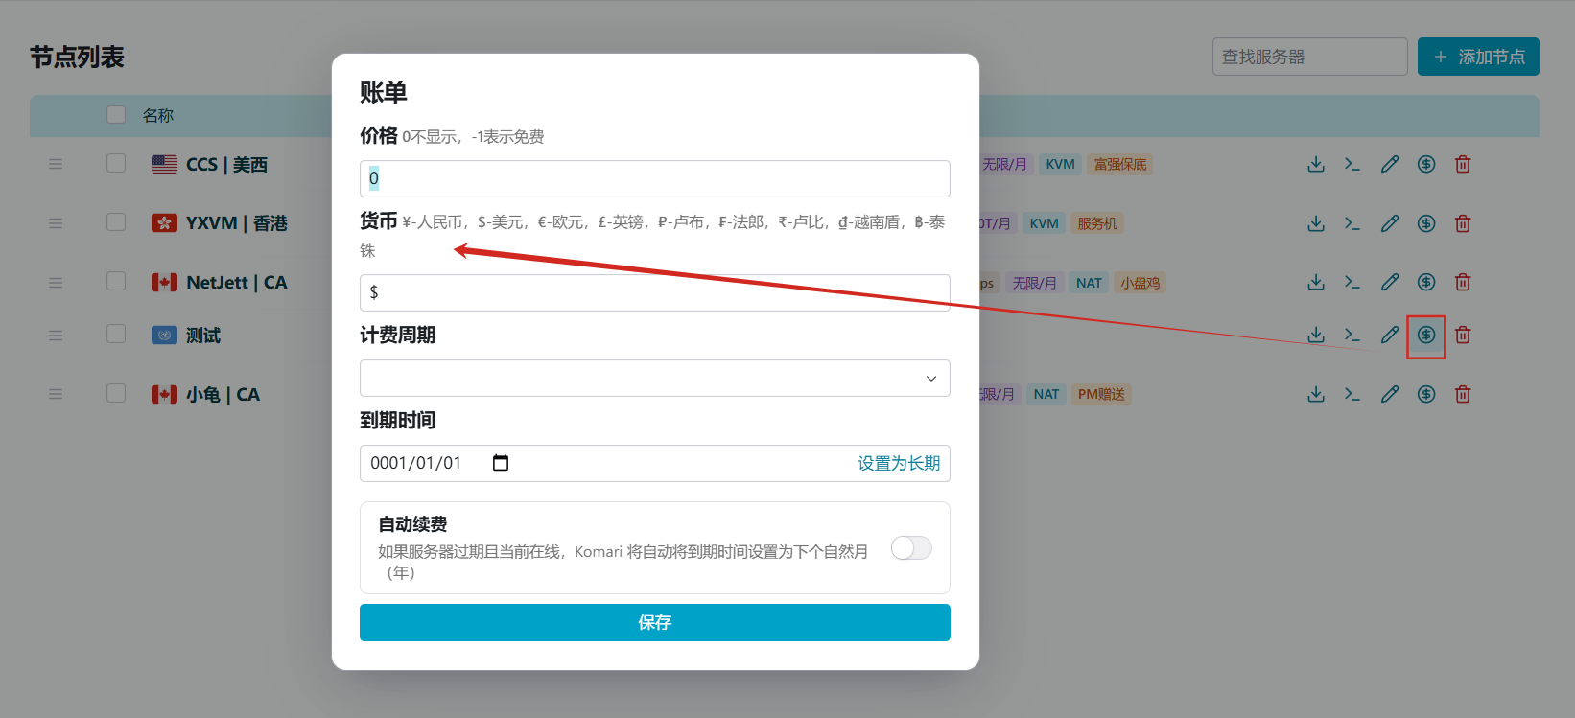Click the billing dollar icon for YXVM

pos(1426,223)
